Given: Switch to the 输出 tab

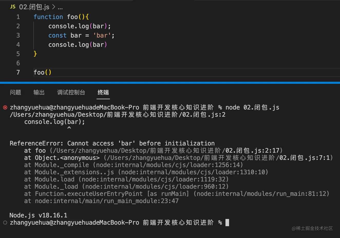Looking at the screenshot, I should (39, 92).
